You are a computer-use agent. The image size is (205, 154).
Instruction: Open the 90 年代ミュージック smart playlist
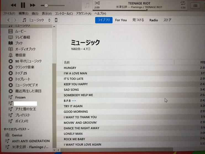(x=28, y=61)
